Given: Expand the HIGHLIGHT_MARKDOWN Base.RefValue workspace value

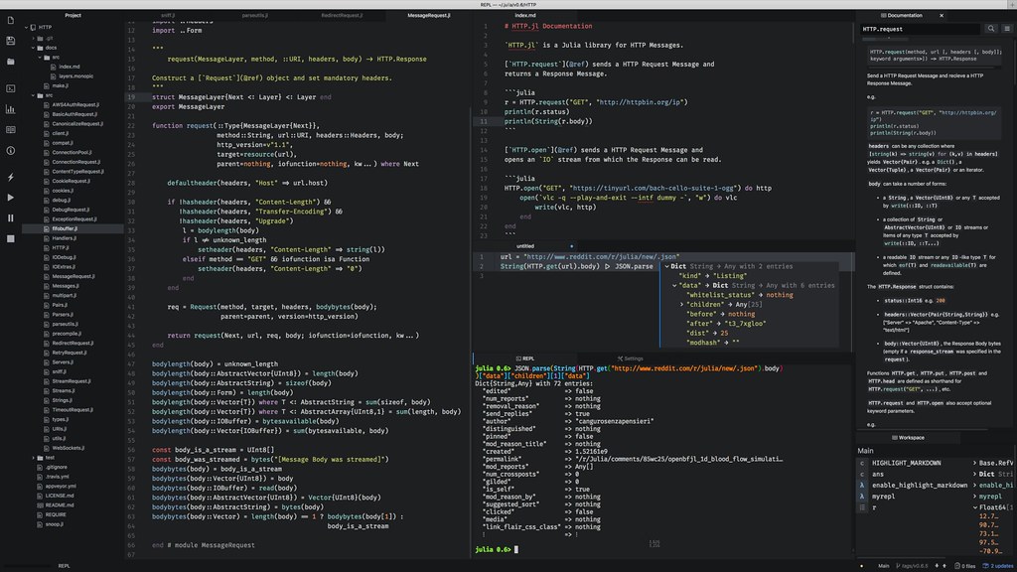Looking at the screenshot, I should [975, 463].
